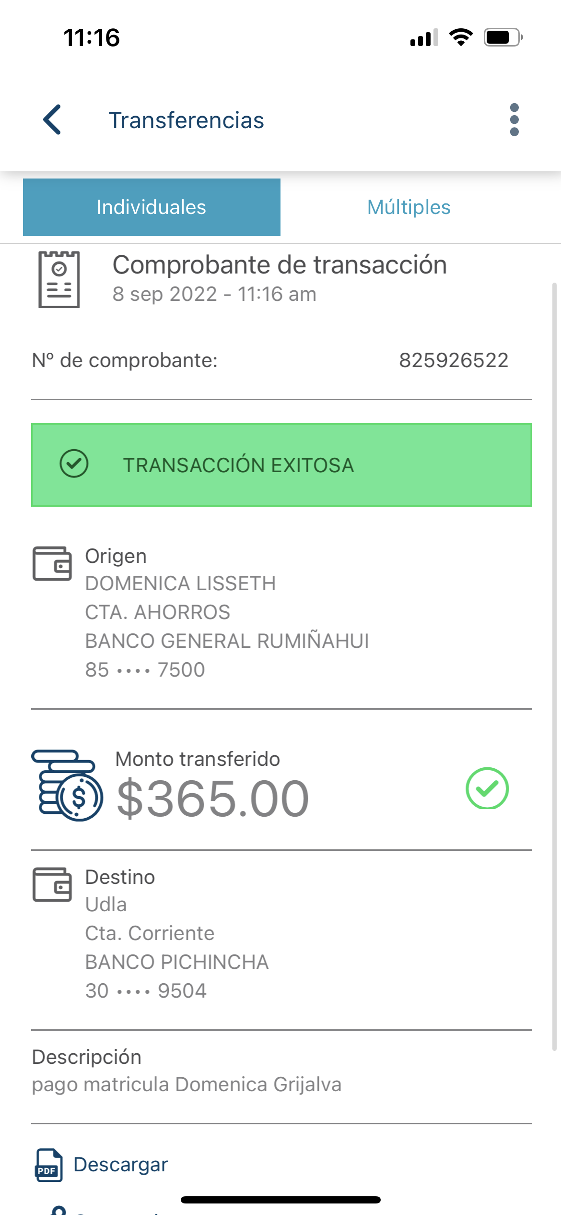Tap the green circled checkmark

[487, 788]
